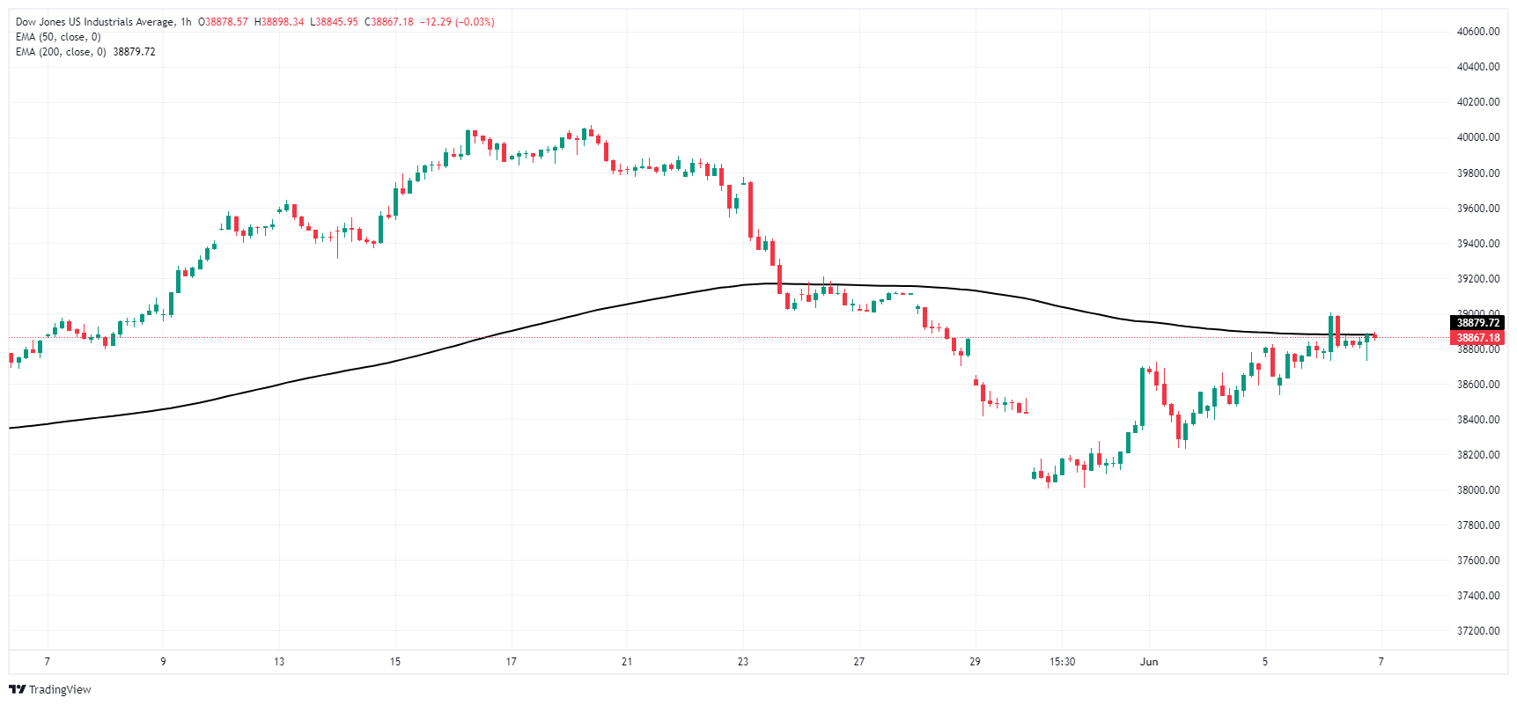Click the red 38867.18 current price tag
Image resolution: width=1517 pixels, height=705 pixels.
tap(1477, 338)
